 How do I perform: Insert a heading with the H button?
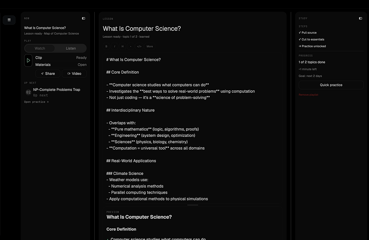point(123,46)
